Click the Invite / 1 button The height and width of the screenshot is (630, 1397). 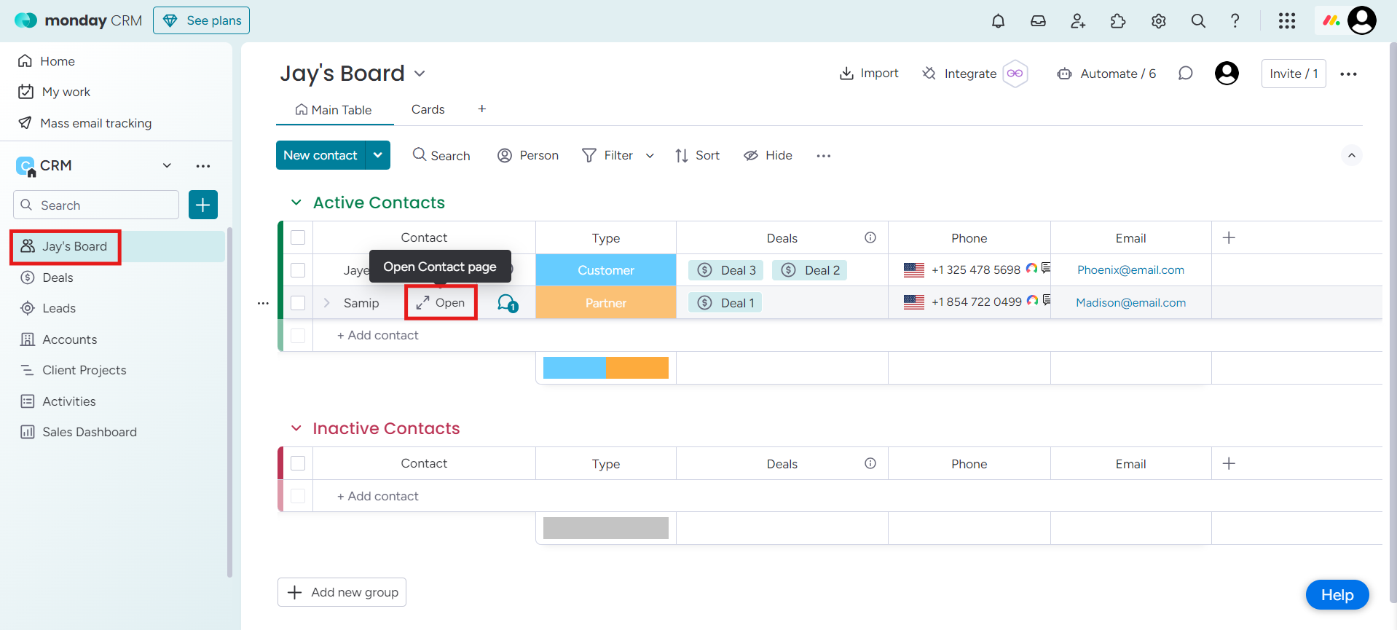tap(1294, 74)
